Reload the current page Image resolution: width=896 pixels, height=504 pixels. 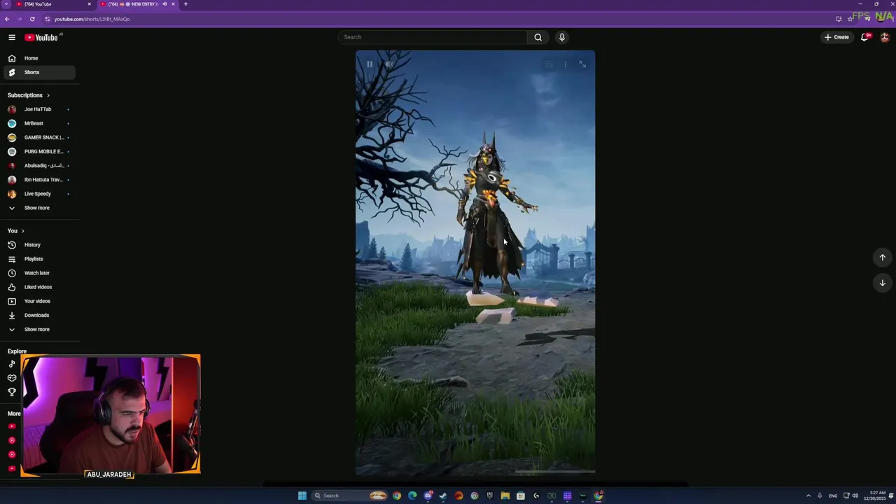32,19
